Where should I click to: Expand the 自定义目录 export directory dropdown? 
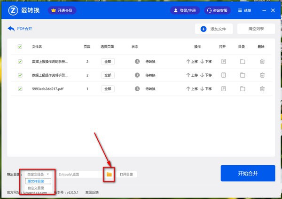point(38,174)
